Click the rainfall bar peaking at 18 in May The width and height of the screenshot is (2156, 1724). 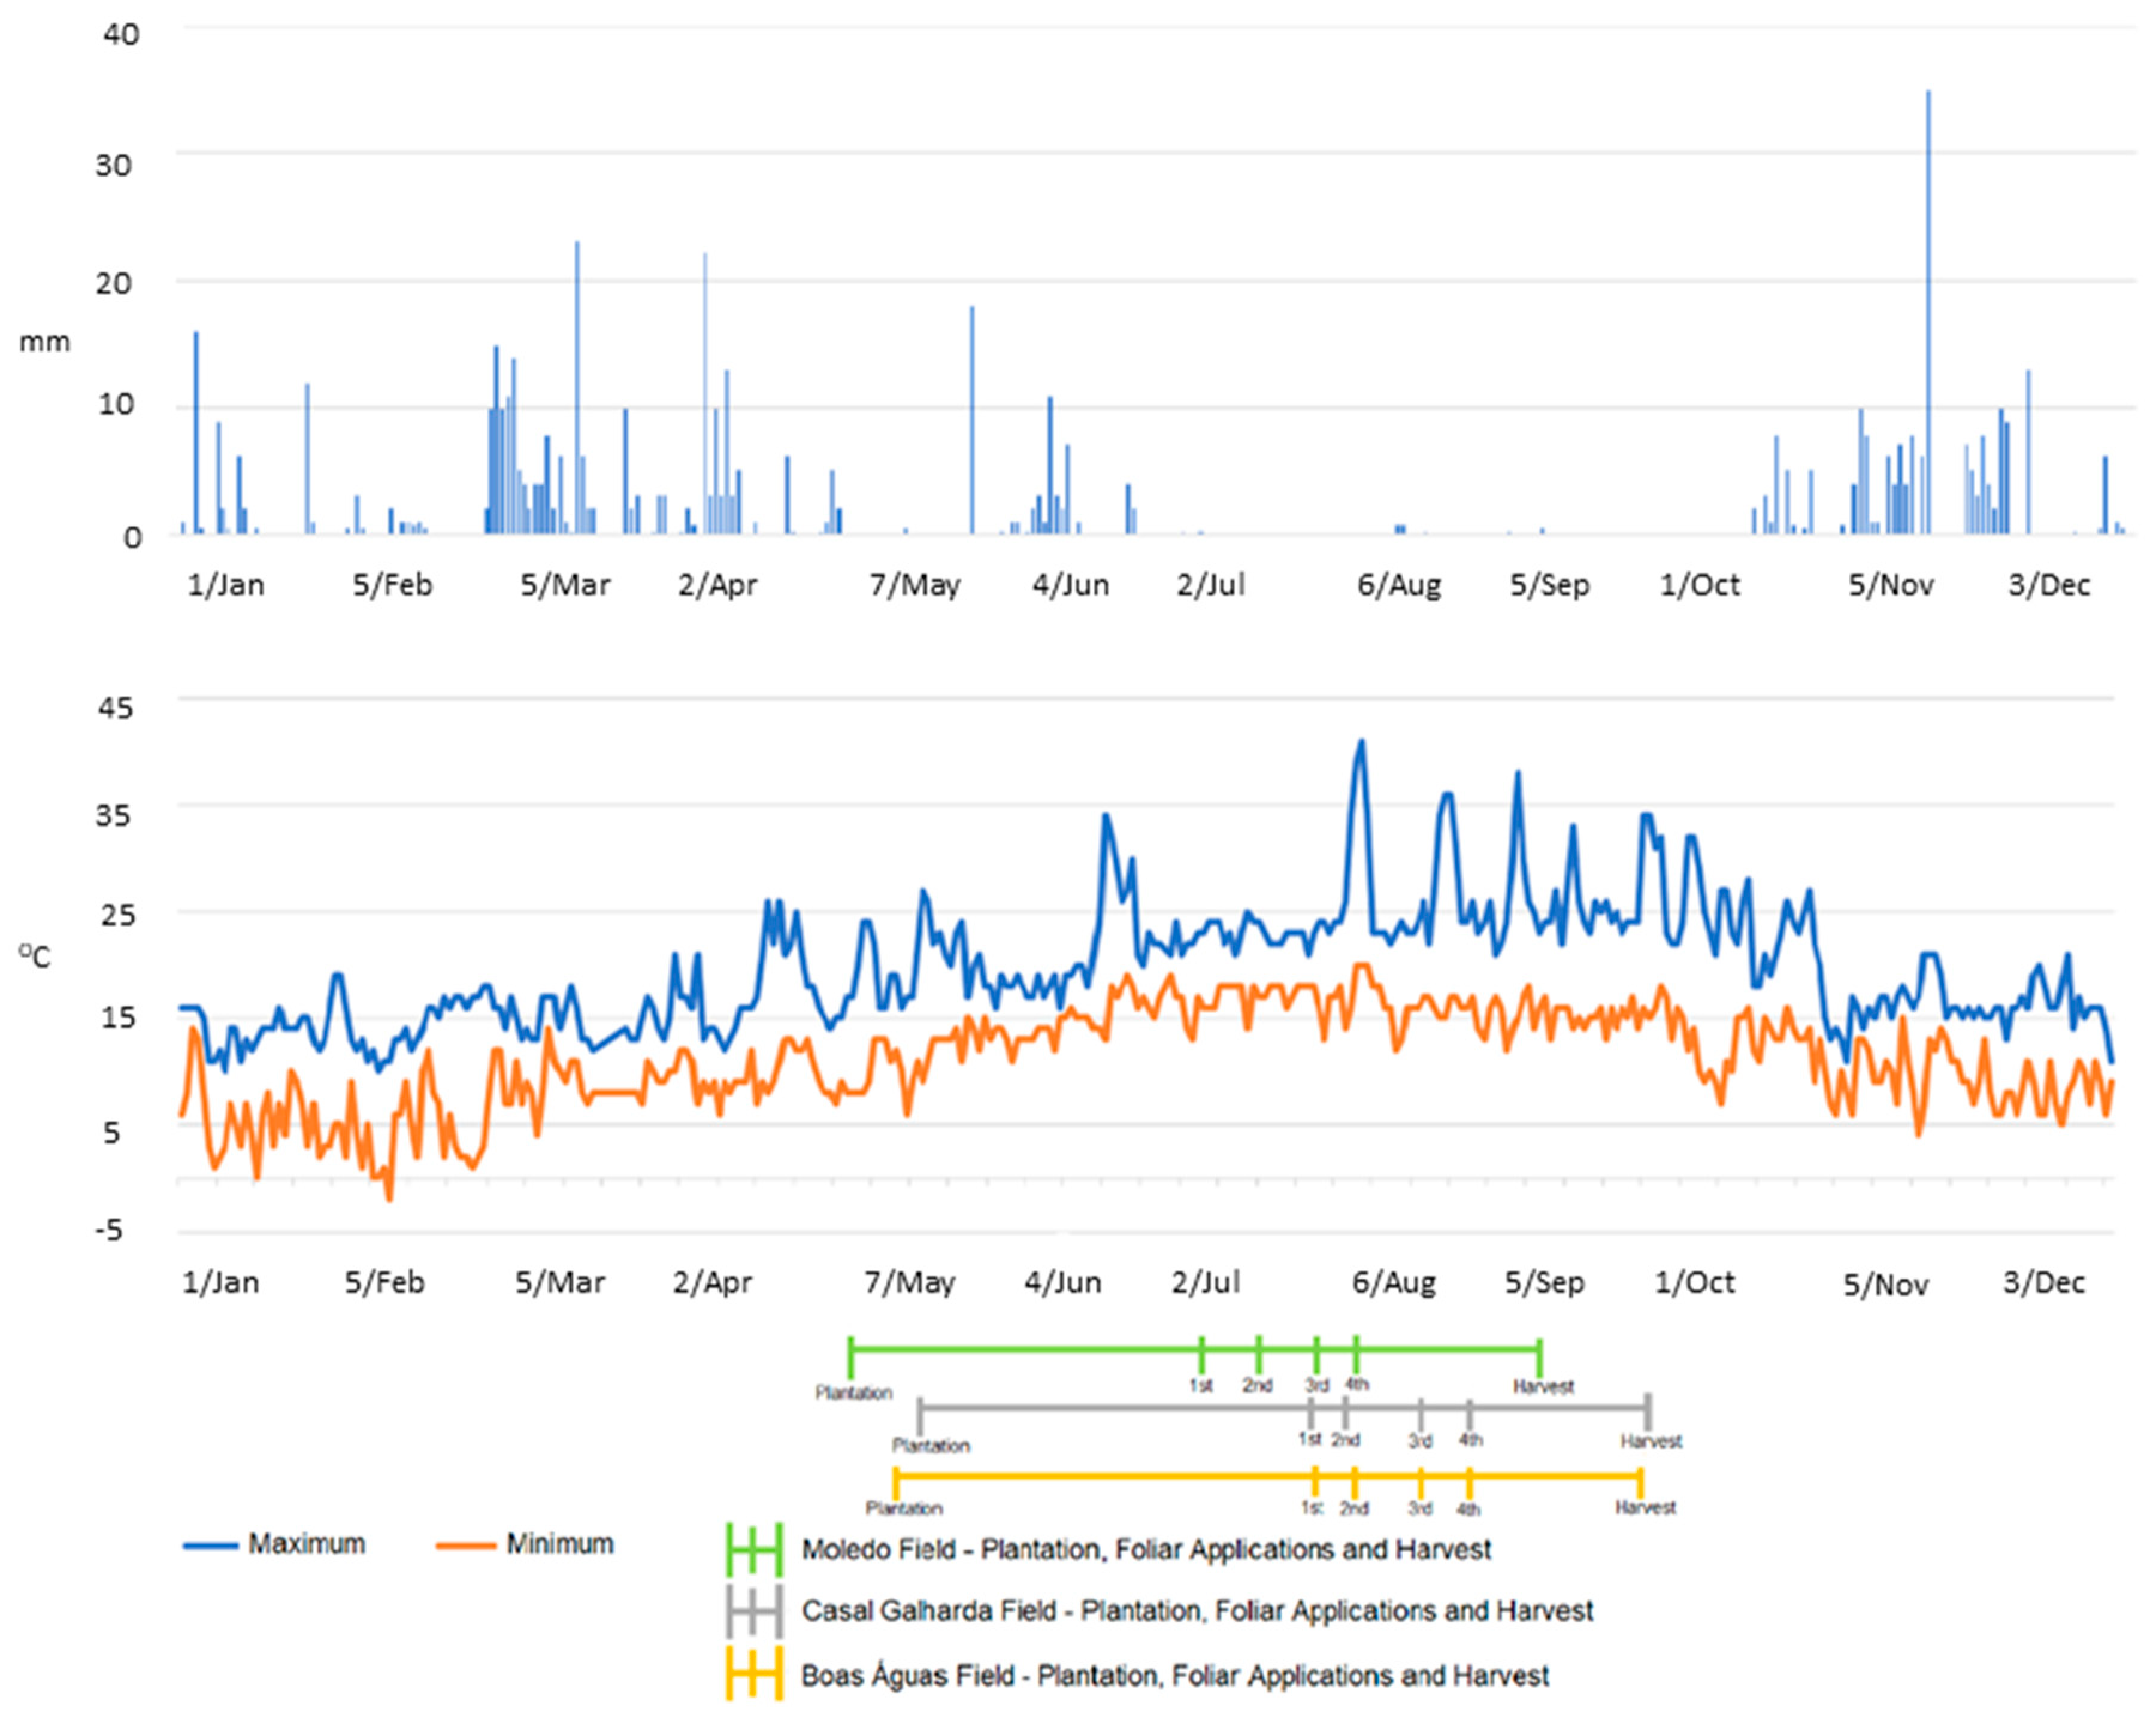(x=971, y=420)
